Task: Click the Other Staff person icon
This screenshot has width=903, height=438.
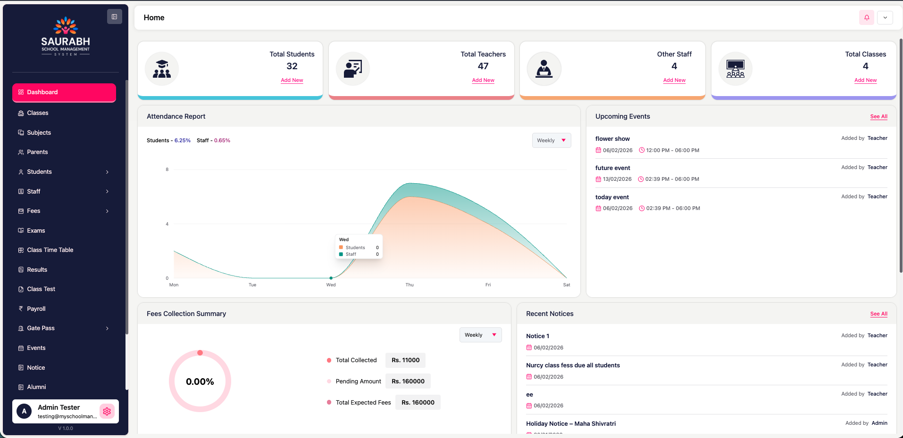Action: pyautogui.click(x=544, y=69)
